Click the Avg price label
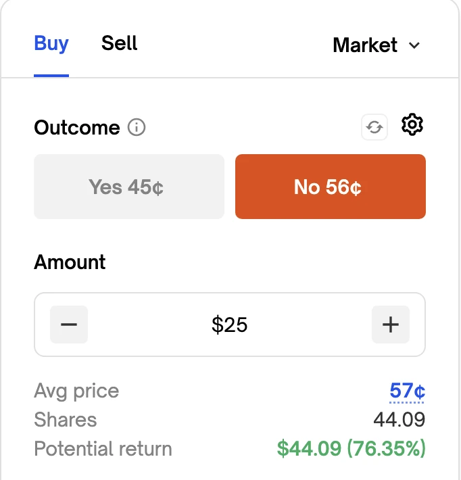The image size is (461, 480). [76, 391]
